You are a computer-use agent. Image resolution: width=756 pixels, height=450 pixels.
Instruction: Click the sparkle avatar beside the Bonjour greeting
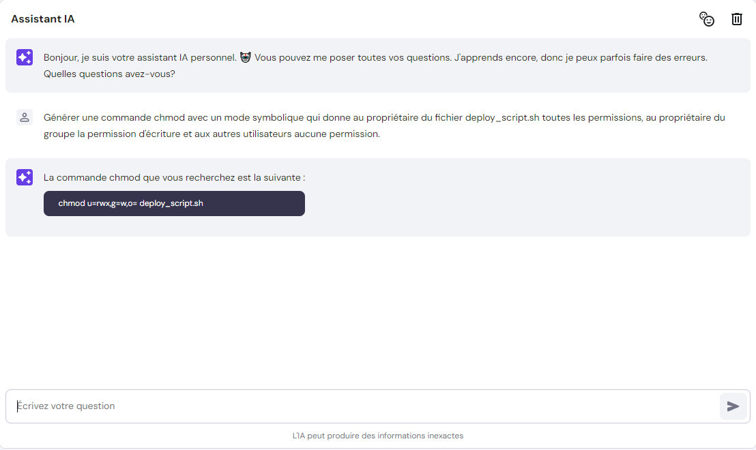pos(25,58)
